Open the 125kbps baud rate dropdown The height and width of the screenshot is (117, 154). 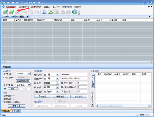tap(29, 73)
